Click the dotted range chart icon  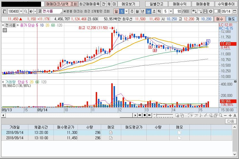click(187, 116)
